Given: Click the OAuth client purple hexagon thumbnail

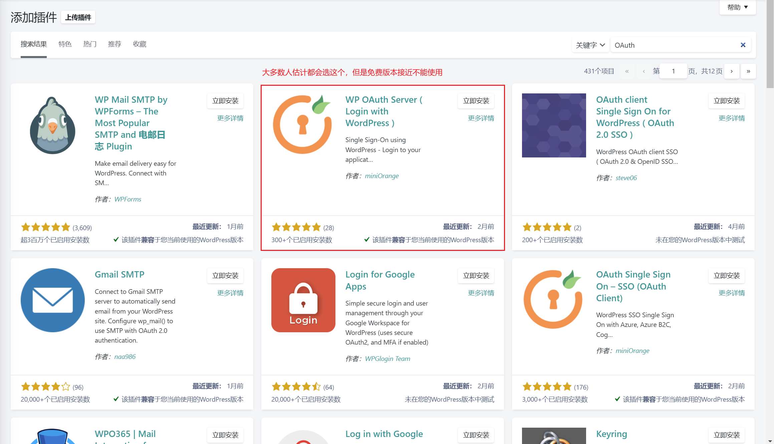Looking at the screenshot, I should pos(554,125).
